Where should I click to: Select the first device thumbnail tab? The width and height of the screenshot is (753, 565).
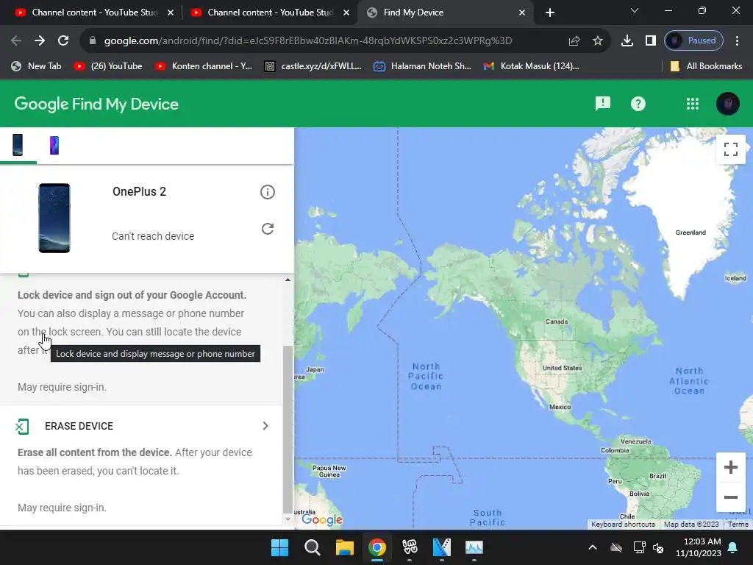18,145
